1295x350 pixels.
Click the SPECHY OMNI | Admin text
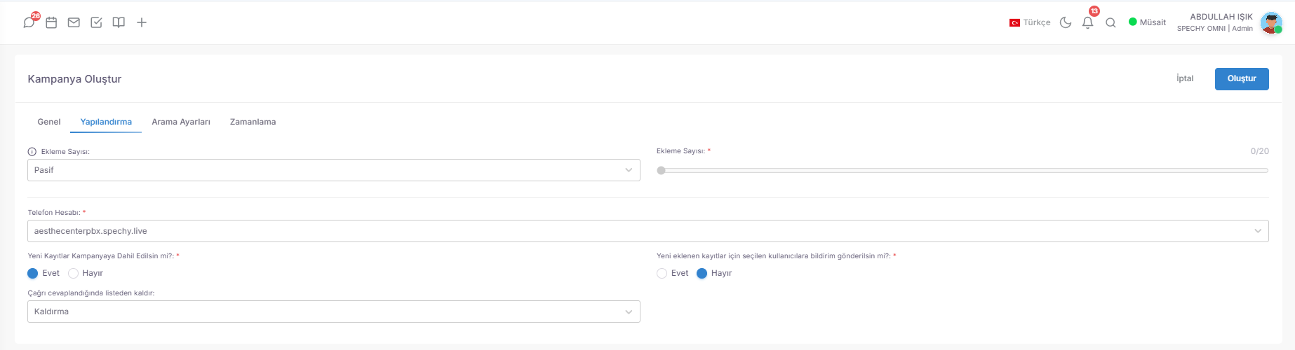tap(1215, 29)
